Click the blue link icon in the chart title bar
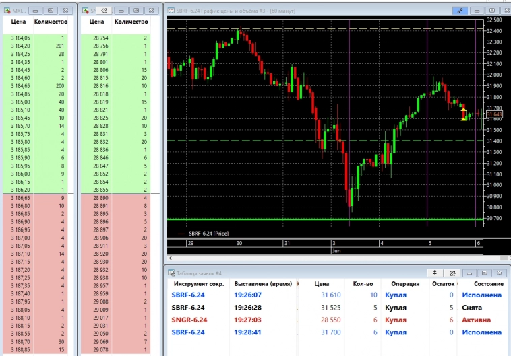The image size is (511, 356). pos(461,11)
